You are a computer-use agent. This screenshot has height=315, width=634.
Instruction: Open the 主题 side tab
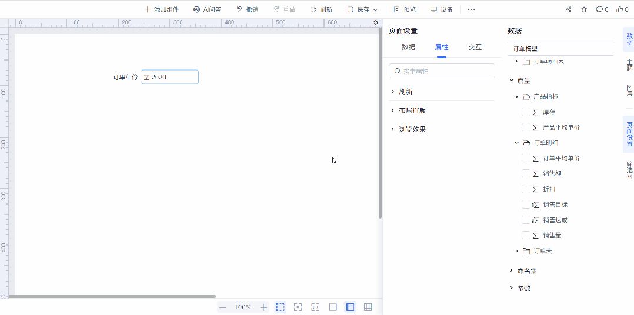(629, 65)
